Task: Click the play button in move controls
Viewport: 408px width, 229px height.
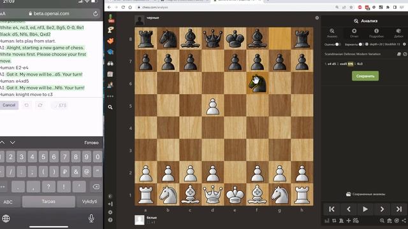Action: pyautogui.click(x=365, y=209)
